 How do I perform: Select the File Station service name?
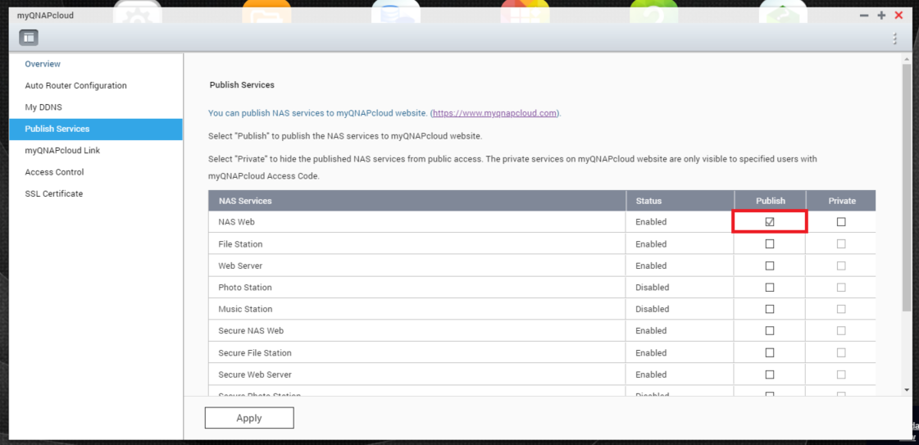(240, 244)
